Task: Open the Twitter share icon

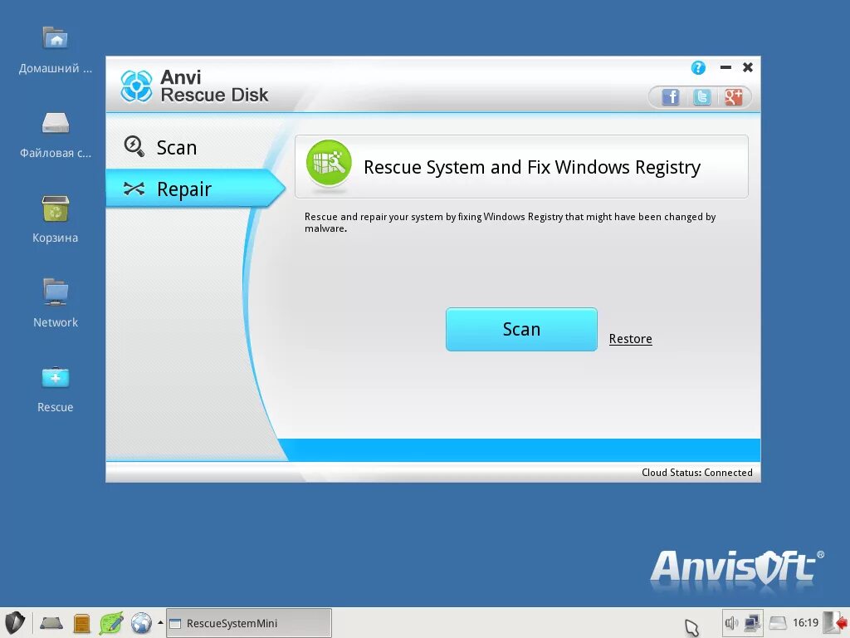Action: pyautogui.click(x=701, y=97)
